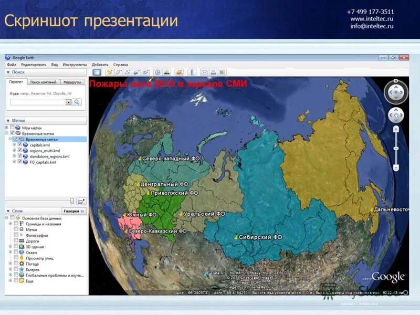Uncheck the capitals.kml checkbox

click(20, 144)
